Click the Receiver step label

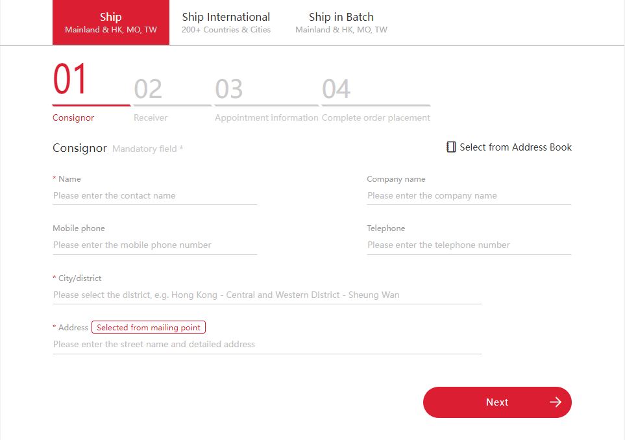point(151,117)
